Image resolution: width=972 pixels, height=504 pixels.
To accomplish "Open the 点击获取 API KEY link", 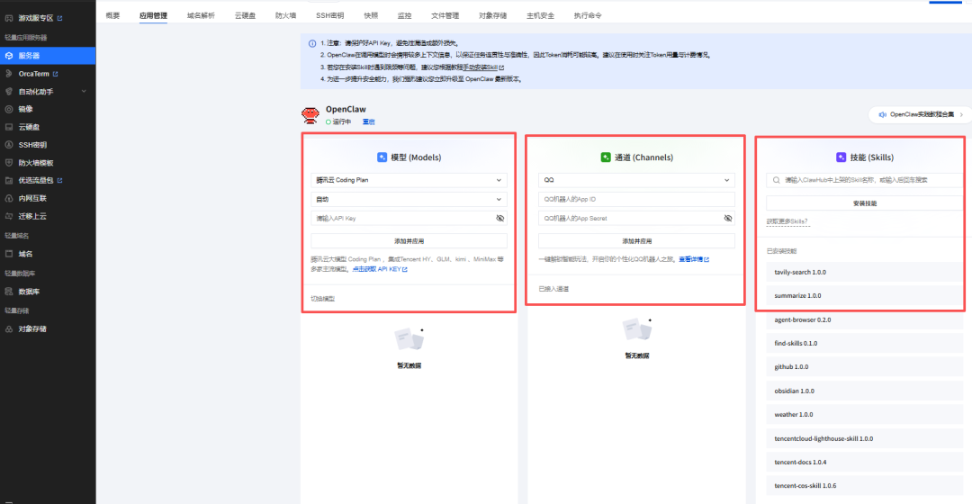I will 380,270.
